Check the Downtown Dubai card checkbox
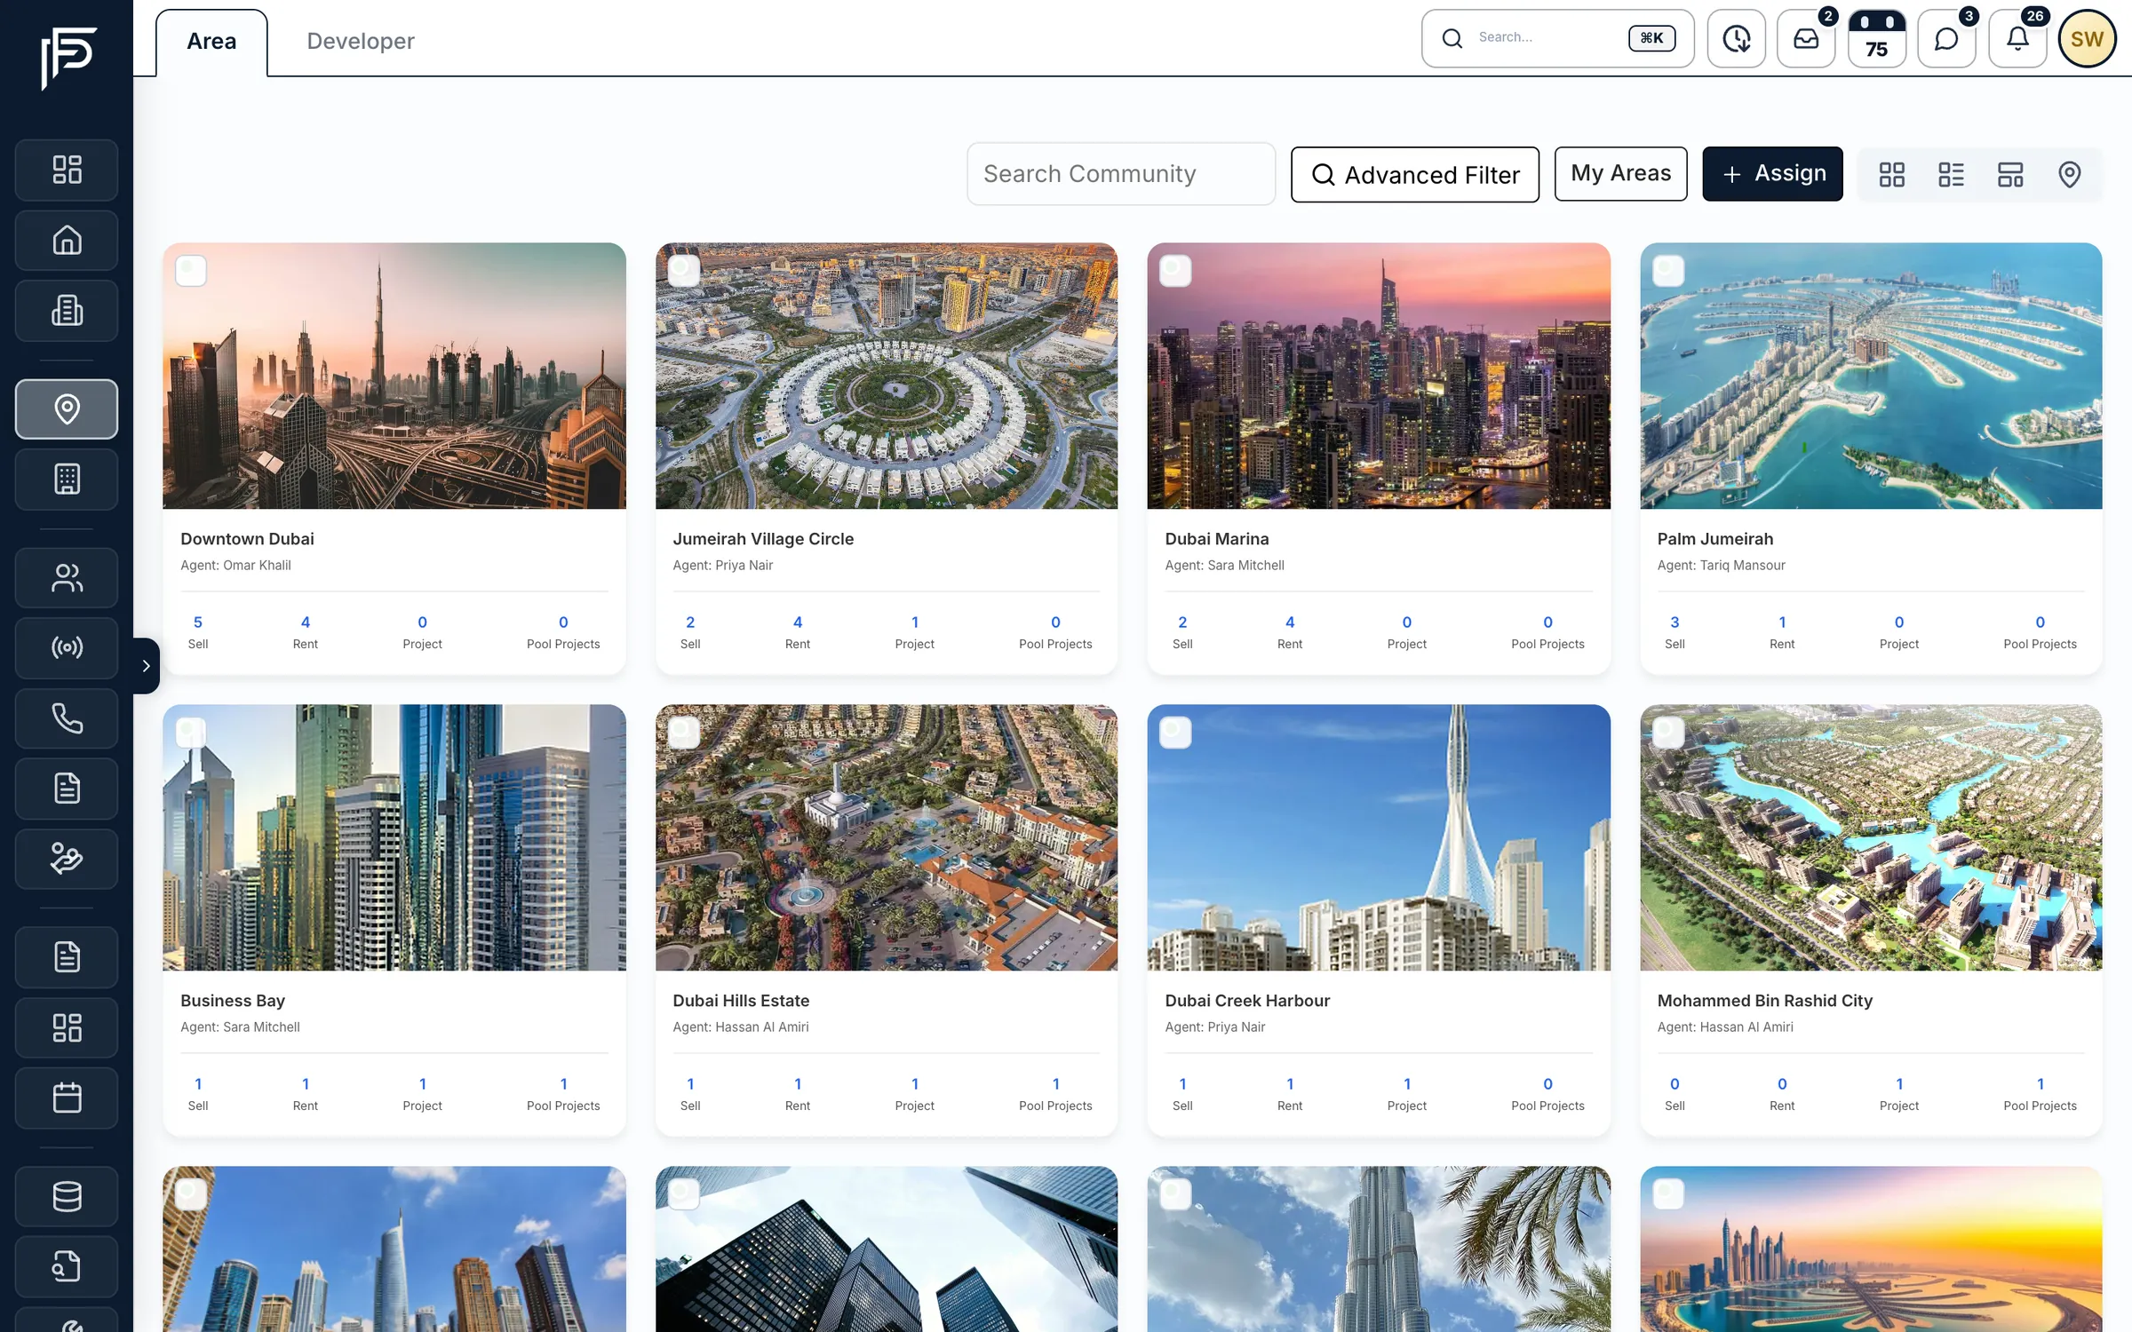2132x1332 pixels. coord(191,271)
